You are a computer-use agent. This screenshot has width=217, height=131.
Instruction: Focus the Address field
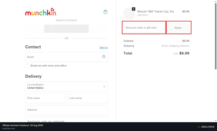[66, 110]
